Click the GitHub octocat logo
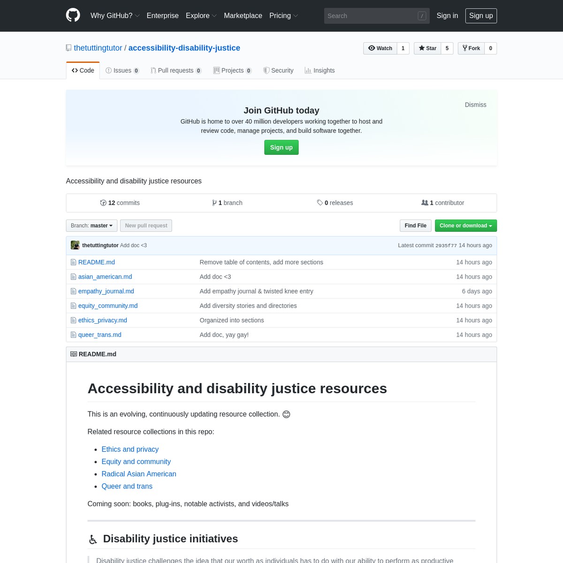 73,15
